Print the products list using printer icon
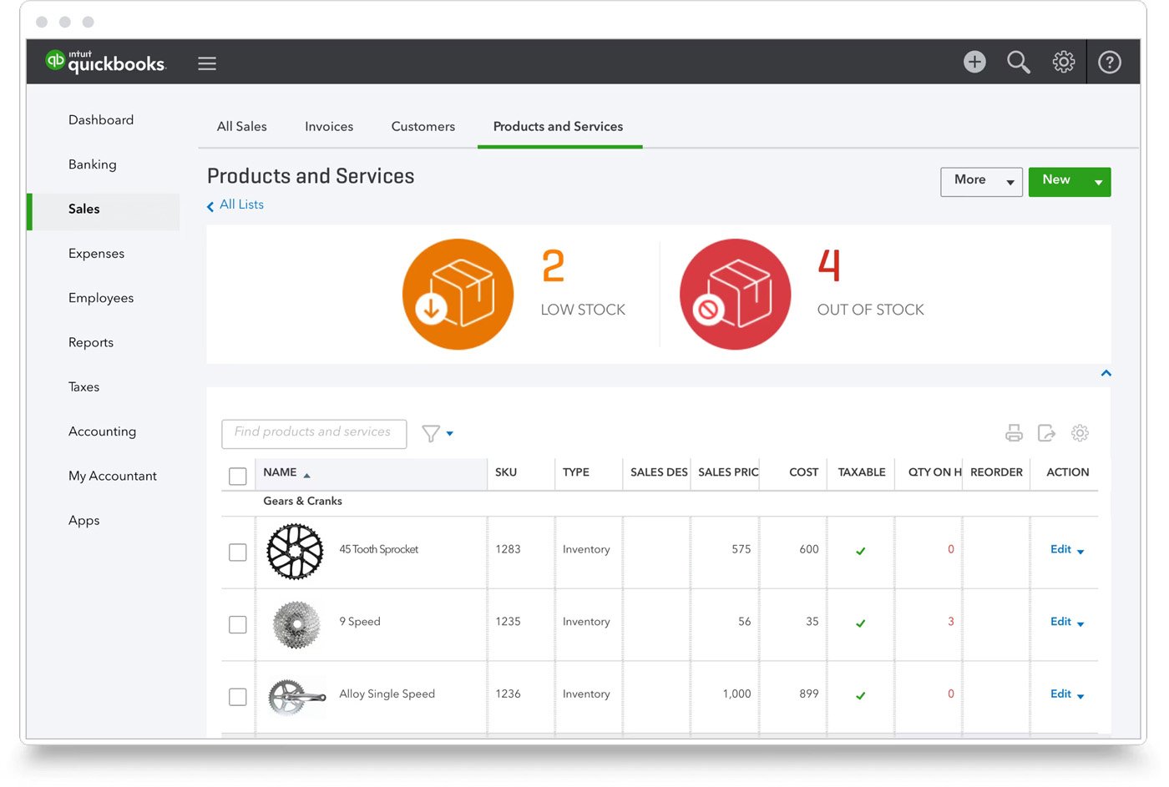This screenshot has height=787, width=1169. 1014,433
